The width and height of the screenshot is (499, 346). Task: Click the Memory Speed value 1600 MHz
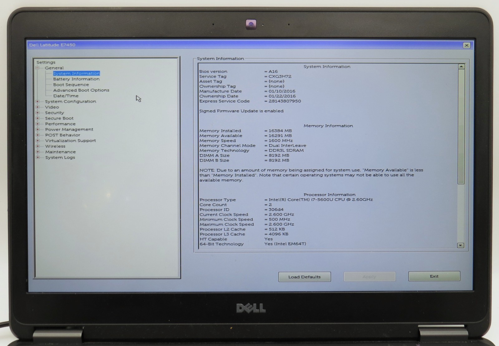click(281, 141)
